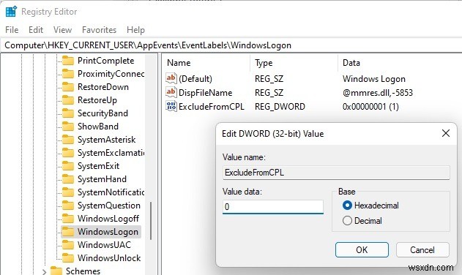
Task: Click the Value name field ExcludeFromCPL
Action: [336, 173]
